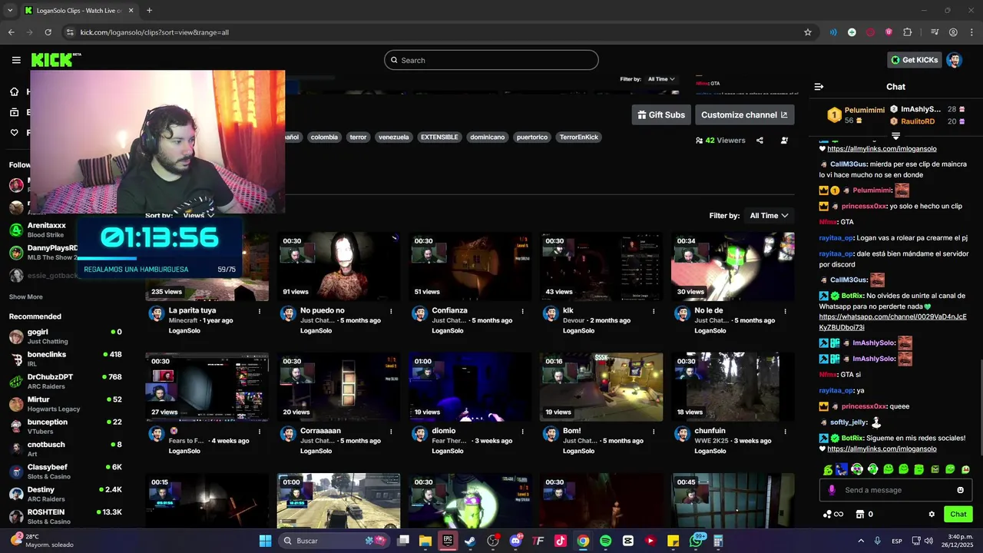Open recommended channel DrChubzDPT
This screenshot has width=983, height=553.
pyautogui.click(x=65, y=382)
